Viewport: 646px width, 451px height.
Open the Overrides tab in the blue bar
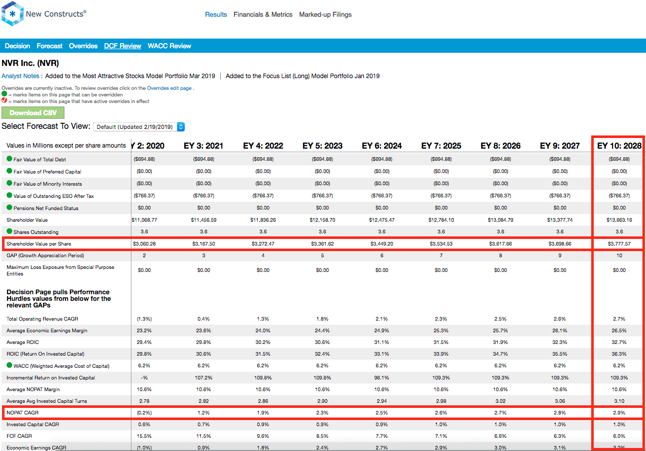tap(83, 46)
